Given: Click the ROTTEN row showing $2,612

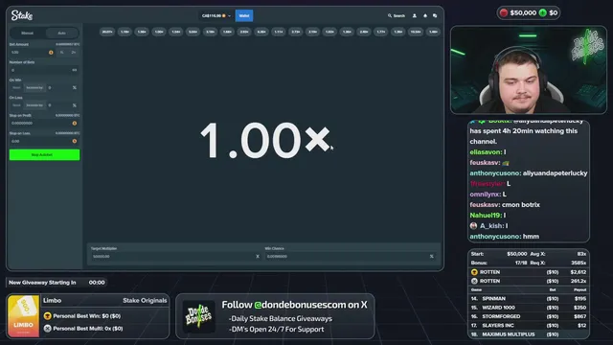Looking at the screenshot, I should (x=529, y=272).
